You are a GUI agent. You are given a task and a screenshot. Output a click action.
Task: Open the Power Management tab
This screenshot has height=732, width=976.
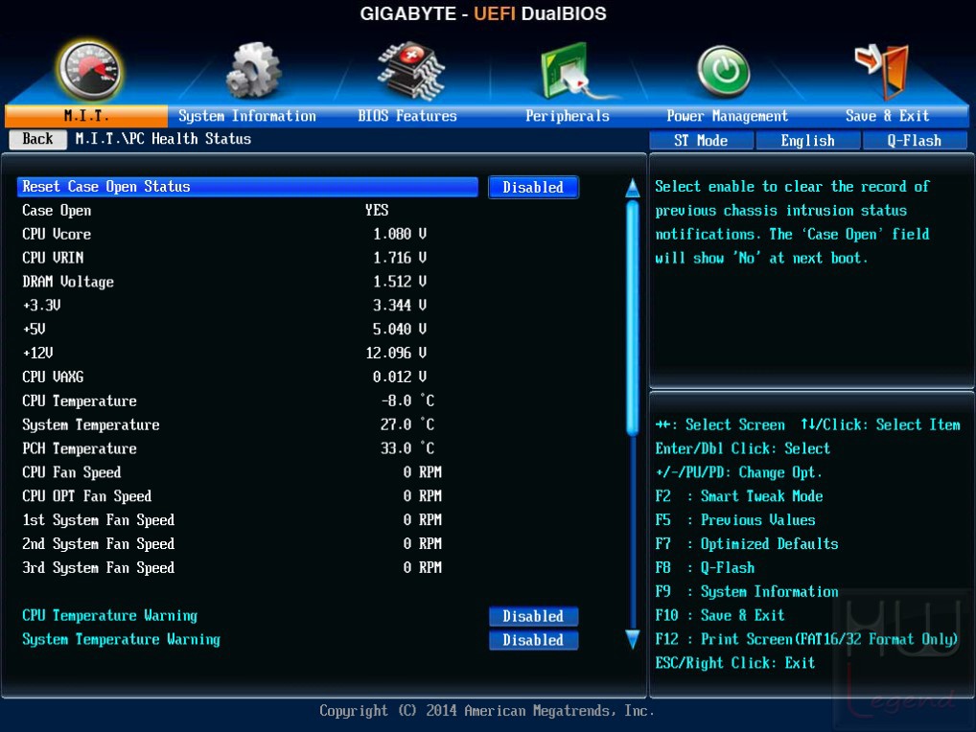(x=727, y=116)
